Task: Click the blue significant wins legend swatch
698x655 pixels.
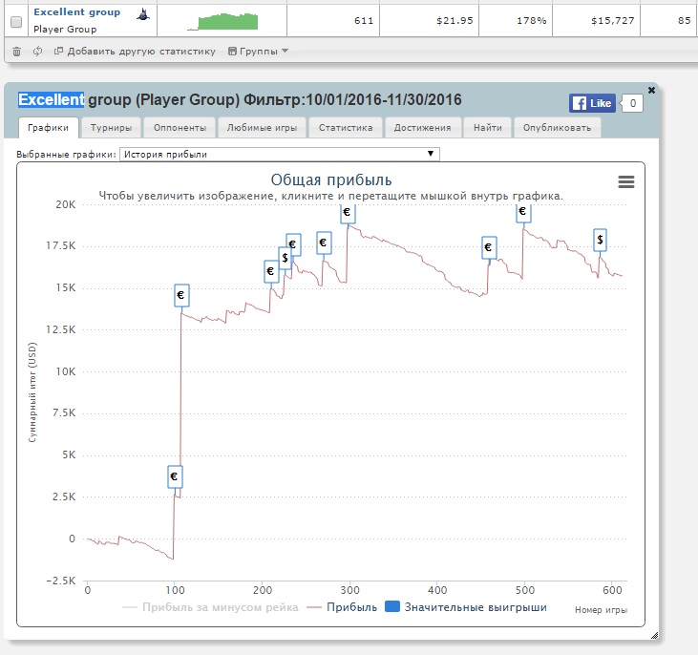Action: pos(391,606)
